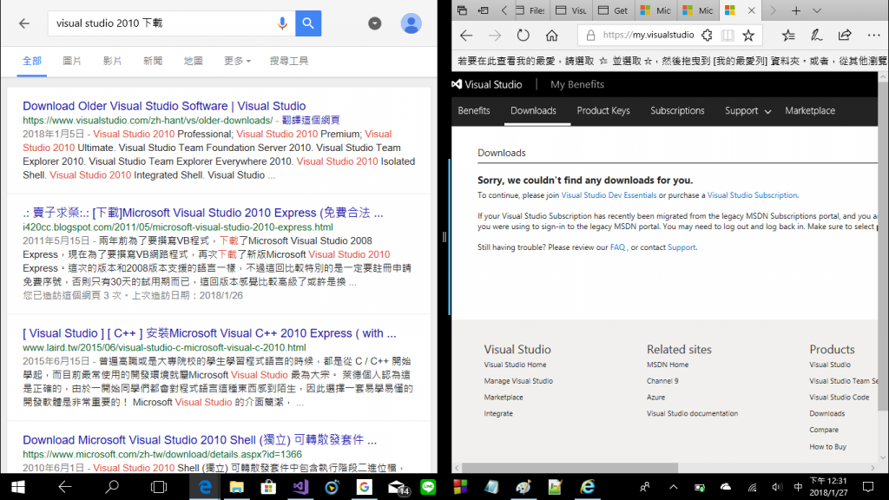The image size is (889, 500).
Task: Open Task View on taskbar
Action: (159, 487)
